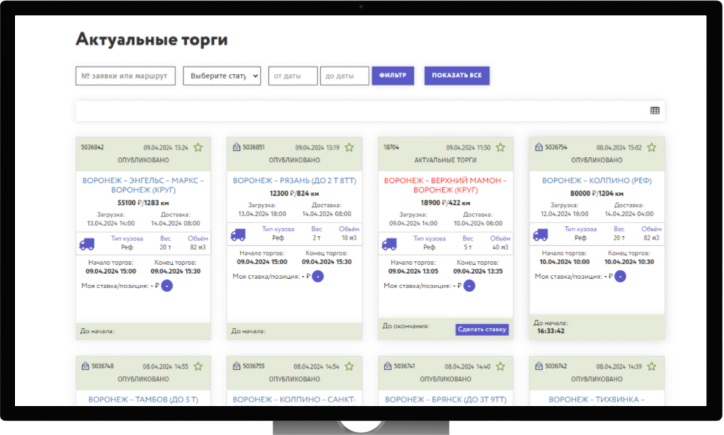The image size is (724, 435).
Task: Click bid position circle on Колпино (РЕФ) card
Action: coord(620,276)
